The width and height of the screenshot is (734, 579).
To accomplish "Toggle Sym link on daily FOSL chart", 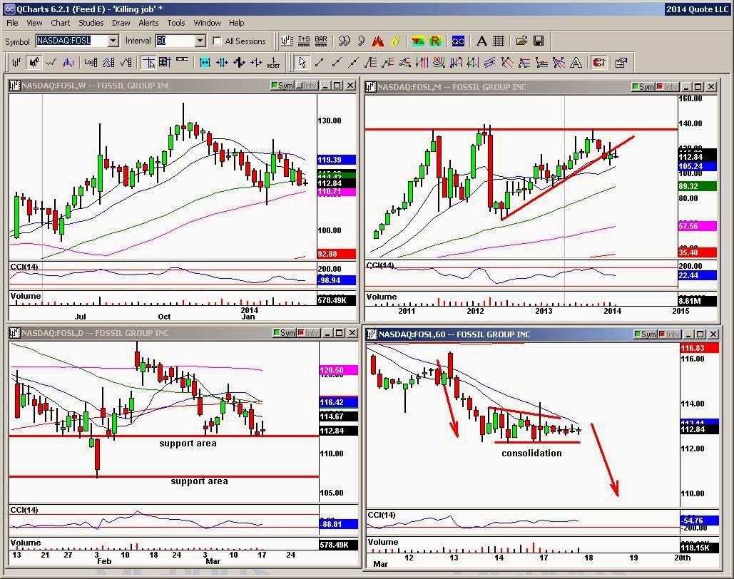I will [285, 333].
